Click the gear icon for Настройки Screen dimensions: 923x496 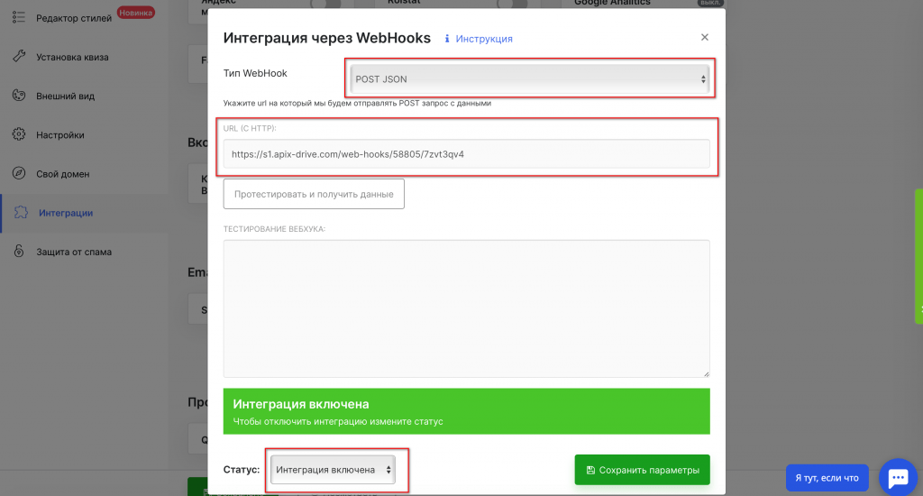click(x=19, y=134)
